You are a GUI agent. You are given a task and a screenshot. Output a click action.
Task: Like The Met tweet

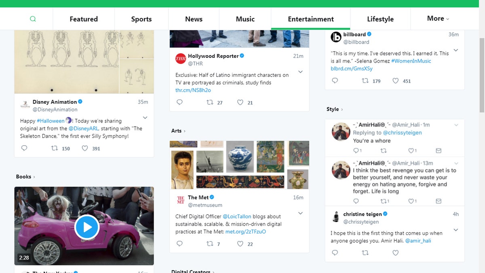click(x=240, y=243)
